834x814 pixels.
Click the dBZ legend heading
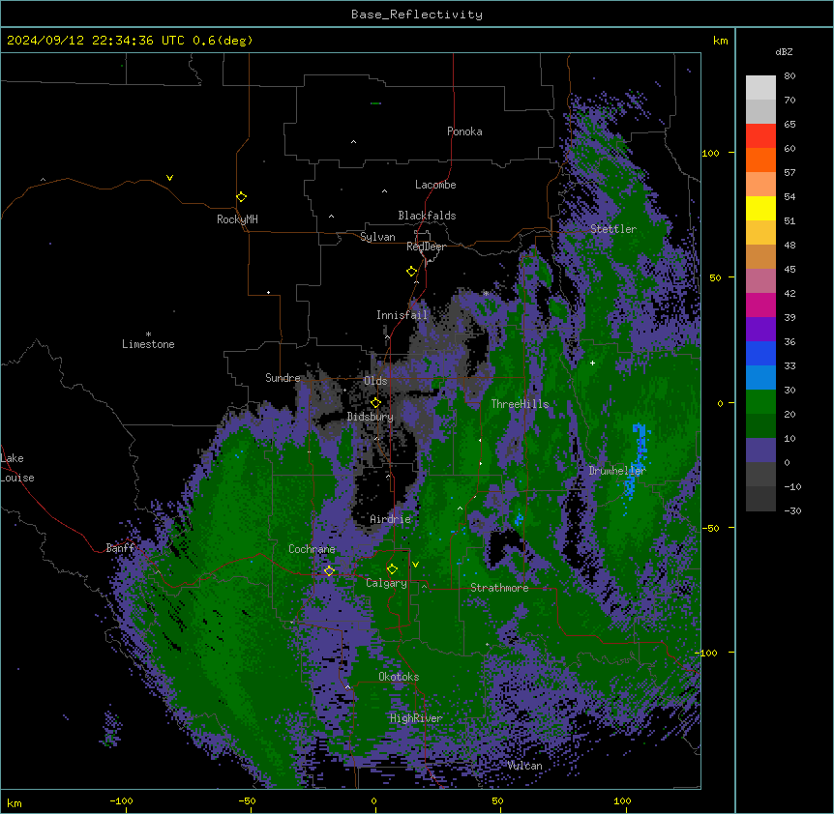[x=784, y=51]
